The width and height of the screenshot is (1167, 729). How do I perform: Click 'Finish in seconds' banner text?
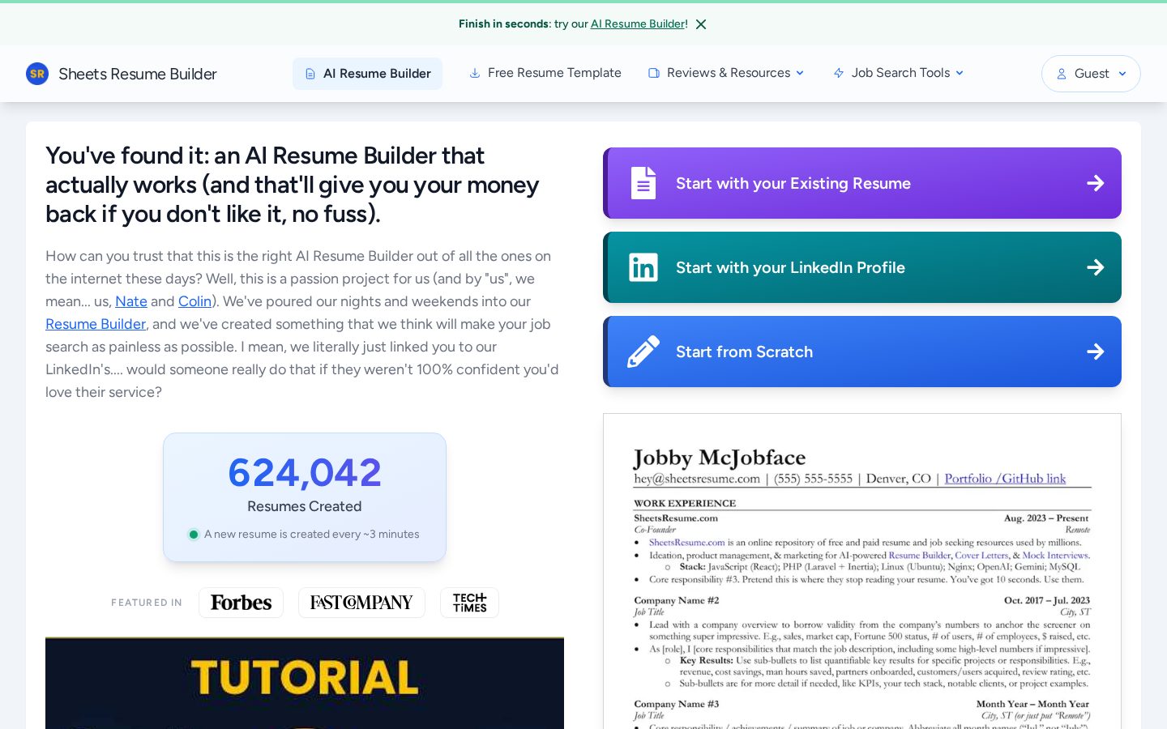pos(504,24)
